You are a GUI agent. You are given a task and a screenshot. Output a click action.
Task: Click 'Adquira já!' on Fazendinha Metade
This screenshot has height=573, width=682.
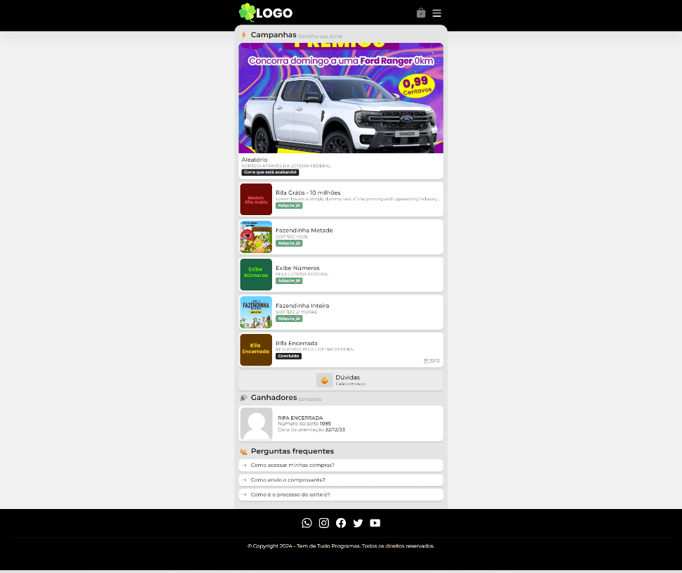click(289, 243)
